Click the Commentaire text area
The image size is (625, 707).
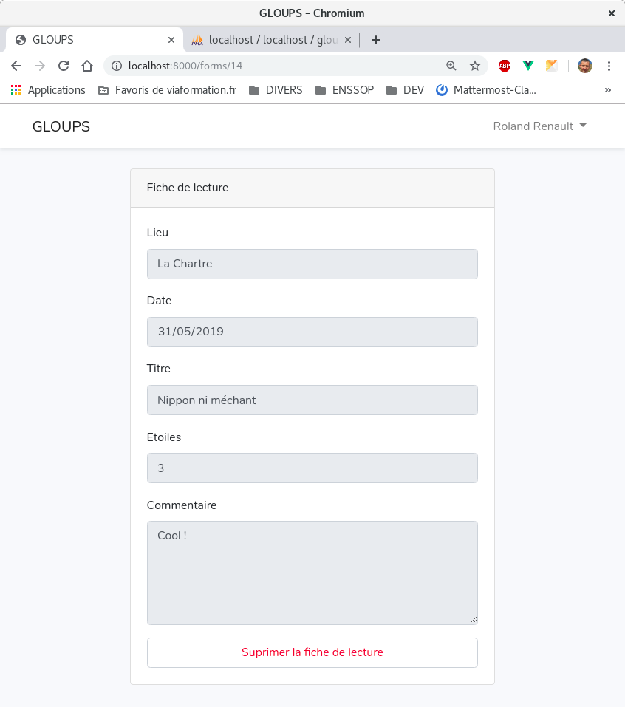pyautogui.click(x=312, y=573)
